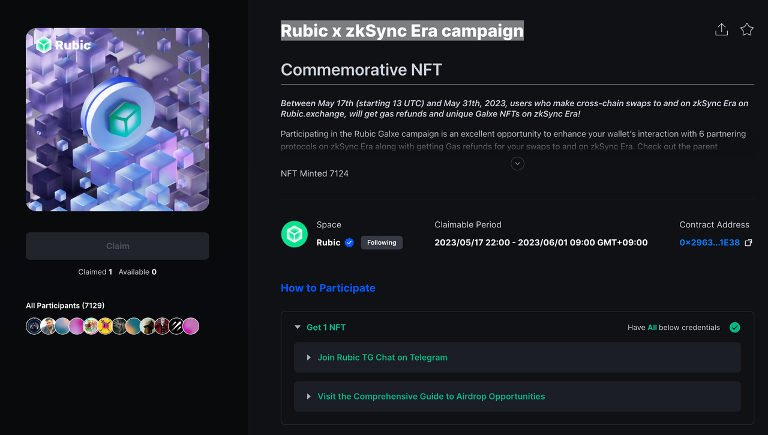The width and height of the screenshot is (768, 435).
Task: Open contract address 0x2963...1E38 link
Action: [x=709, y=243]
